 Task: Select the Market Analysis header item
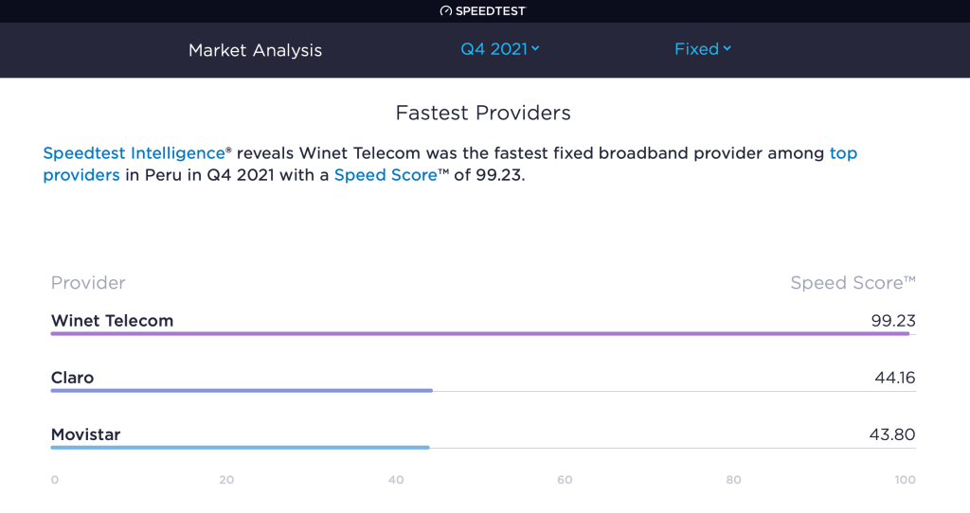click(x=255, y=50)
